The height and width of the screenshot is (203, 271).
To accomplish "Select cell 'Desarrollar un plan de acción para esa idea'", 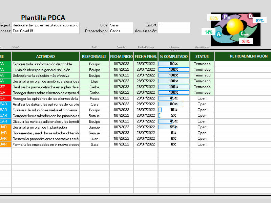I will pos(46,81).
